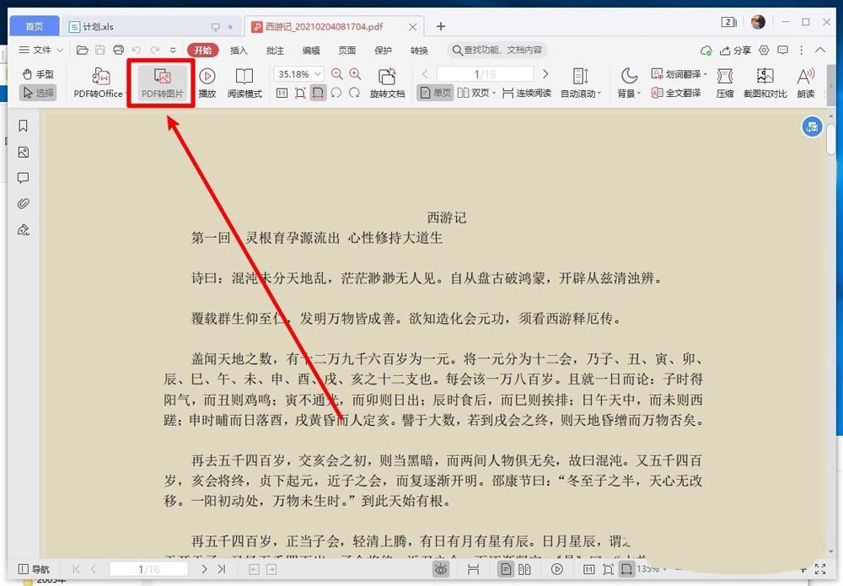Select the 选择 selection tool
The image size is (843, 586).
click(x=38, y=93)
